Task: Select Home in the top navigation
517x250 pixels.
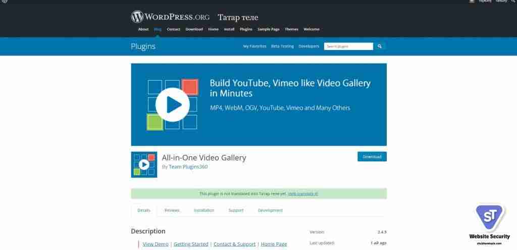Action: 214,29
